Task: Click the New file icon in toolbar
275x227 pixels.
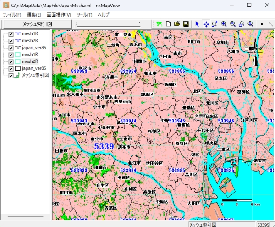Action: pyautogui.click(x=168, y=24)
